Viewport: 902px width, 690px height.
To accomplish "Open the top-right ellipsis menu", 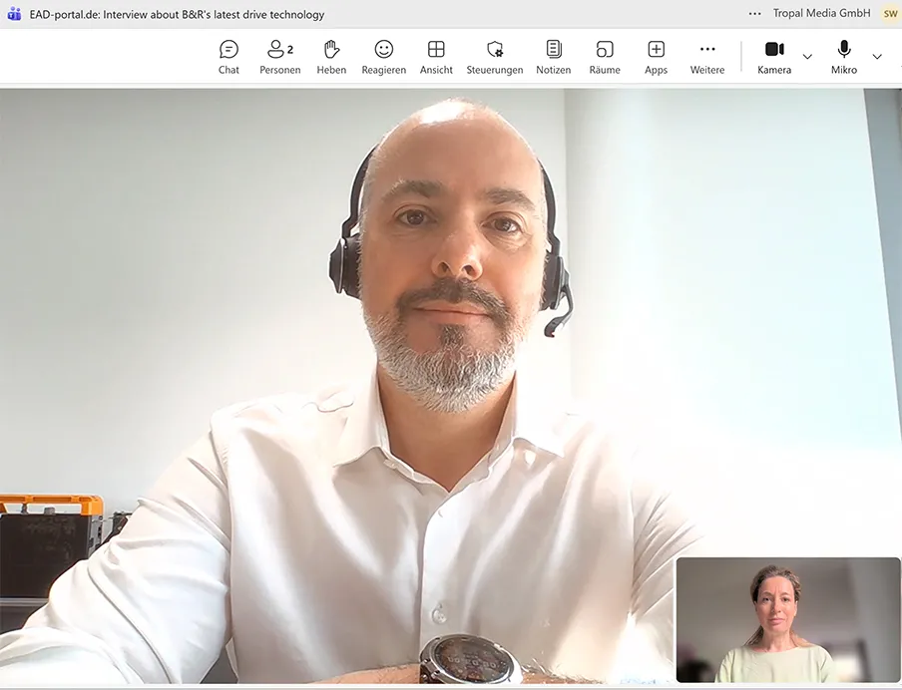I will 754,13.
